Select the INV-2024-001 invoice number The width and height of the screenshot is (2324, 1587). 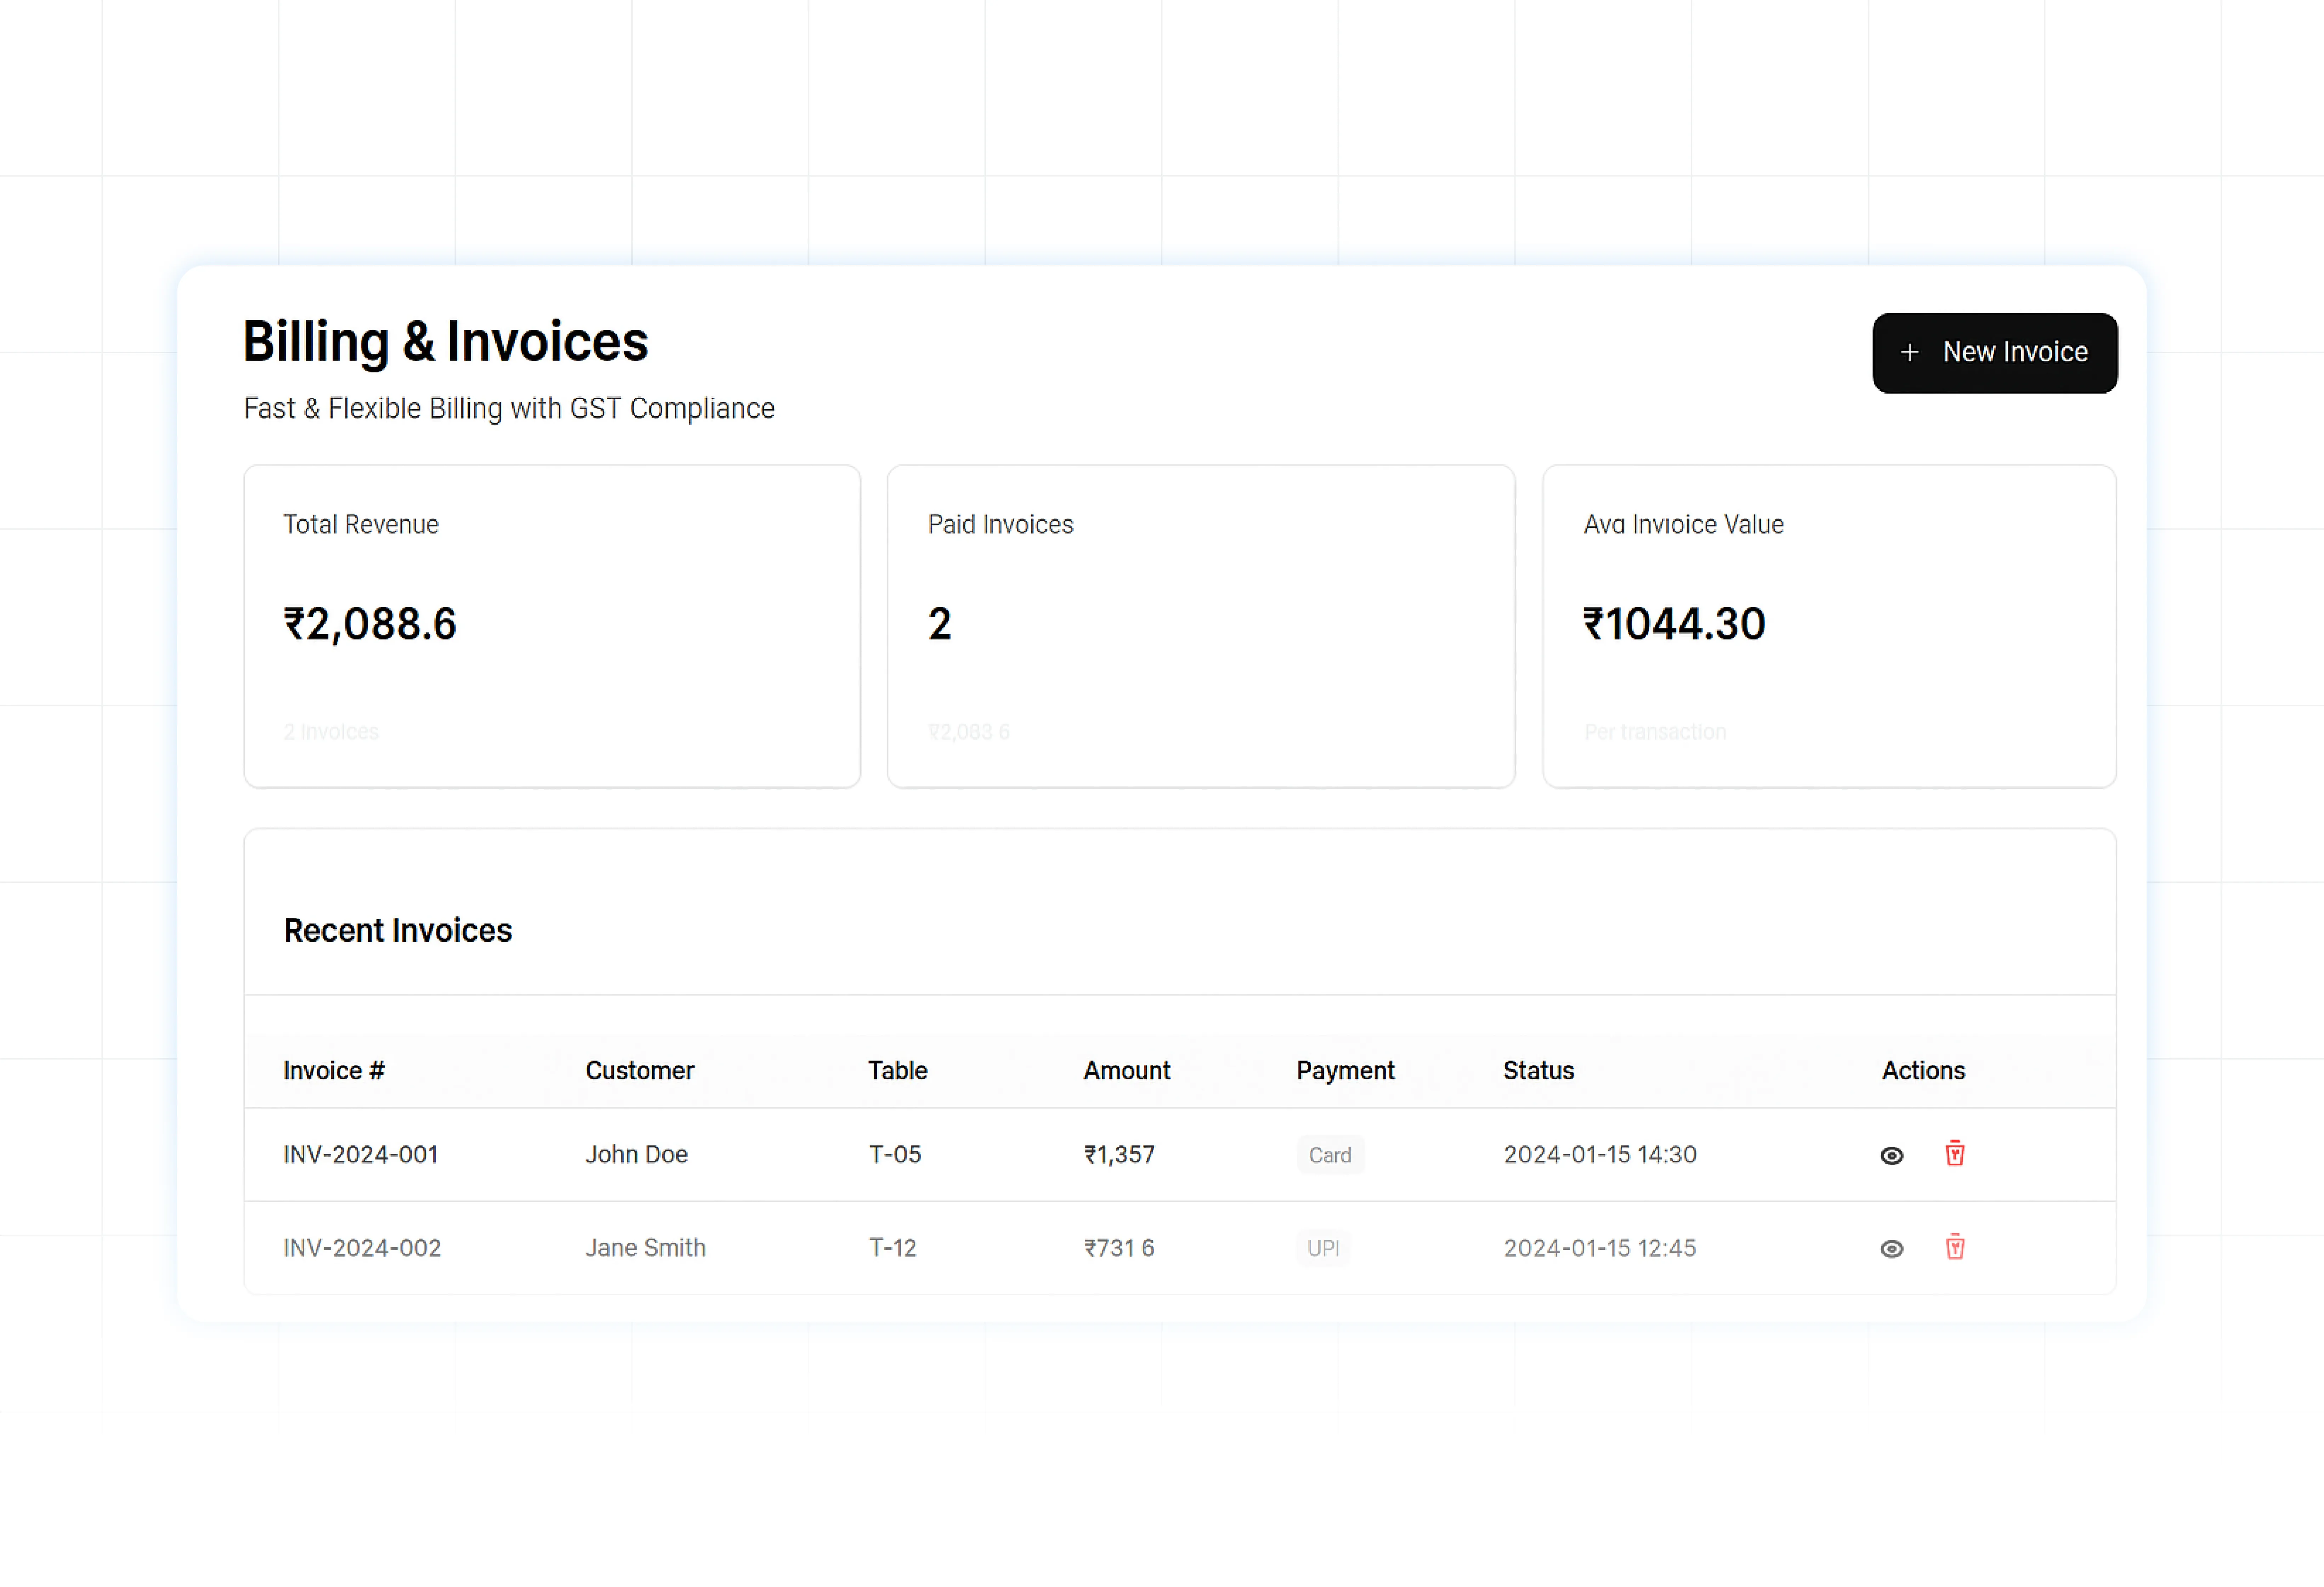click(x=361, y=1155)
